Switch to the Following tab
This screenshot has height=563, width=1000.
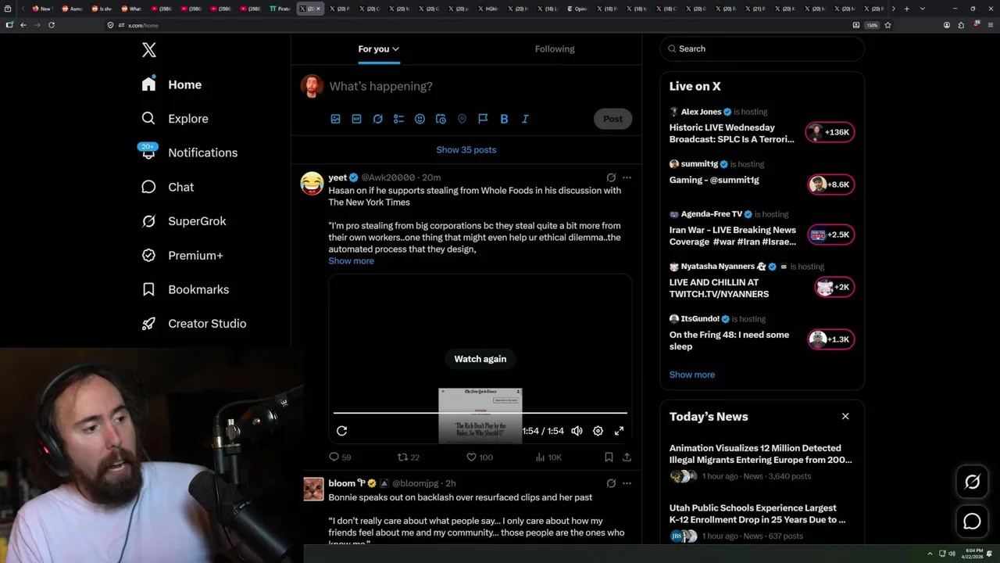(x=555, y=48)
